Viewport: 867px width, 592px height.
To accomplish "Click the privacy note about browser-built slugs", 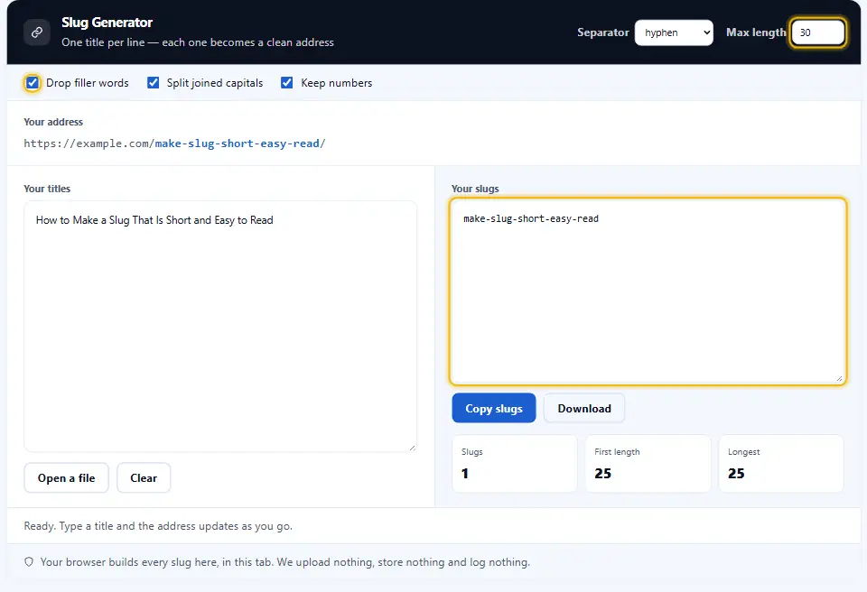I will click(x=285, y=562).
